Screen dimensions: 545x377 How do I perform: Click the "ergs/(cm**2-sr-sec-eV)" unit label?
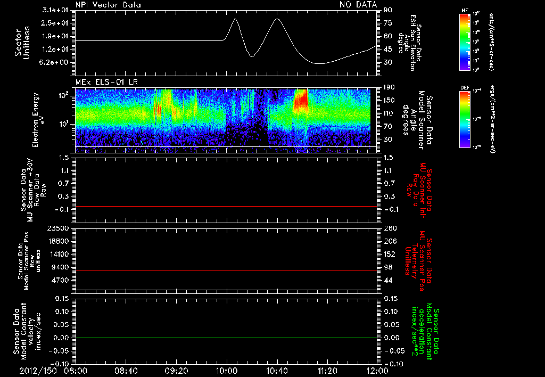click(x=492, y=119)
